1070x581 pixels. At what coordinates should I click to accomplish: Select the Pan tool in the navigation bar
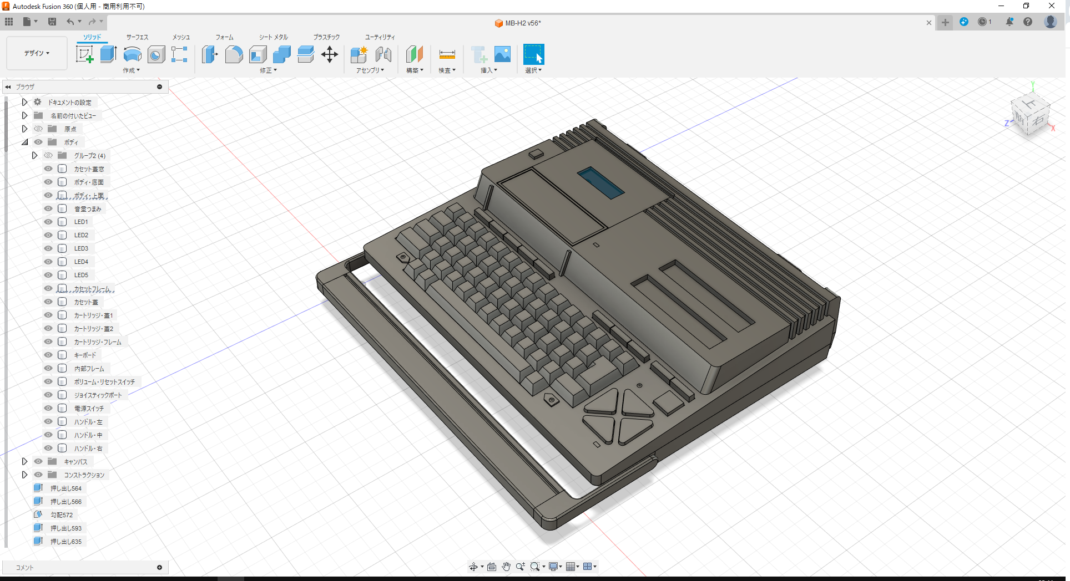(506, 566)
